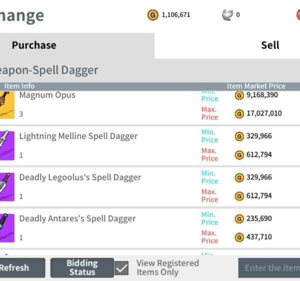Open the Sell tab

(x=270, y=45)
